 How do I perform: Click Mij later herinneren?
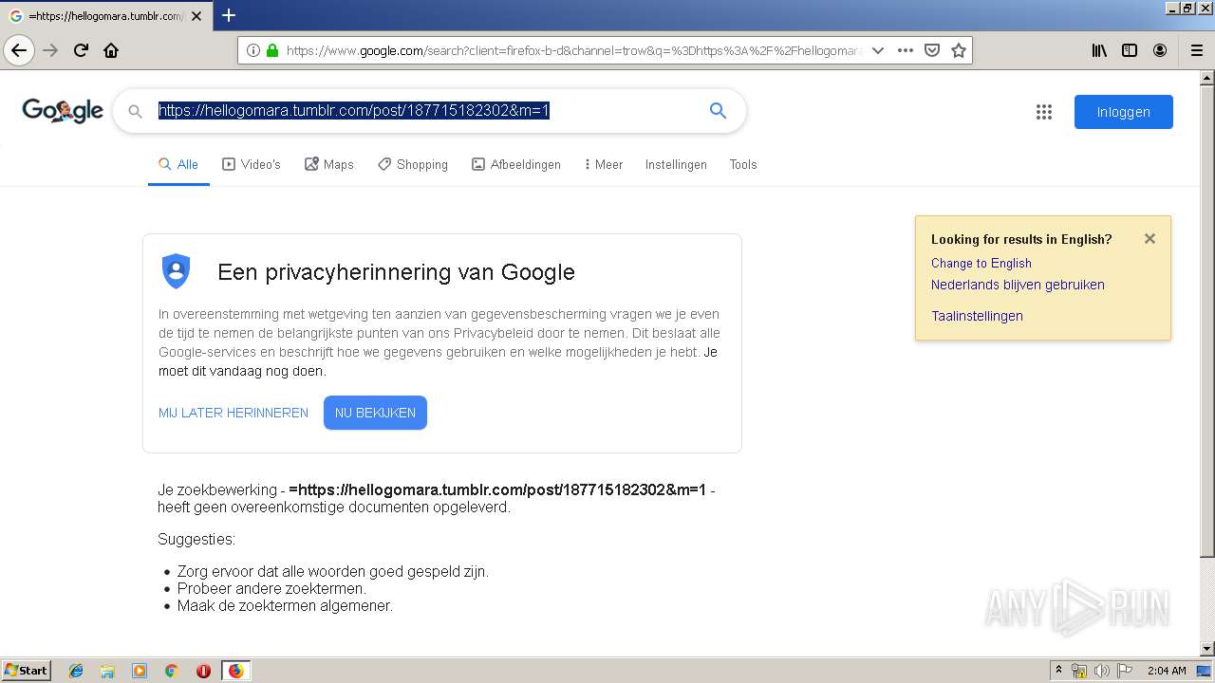coord(234,413)
